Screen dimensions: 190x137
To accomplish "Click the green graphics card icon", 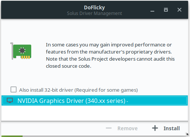I will tap(21, 51).
